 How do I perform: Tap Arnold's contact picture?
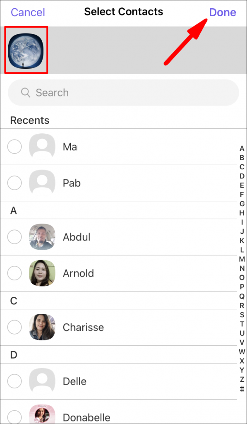[42, 273]
